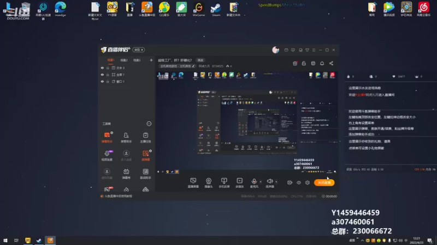Open the Windows Start menu

pos(5,240)
